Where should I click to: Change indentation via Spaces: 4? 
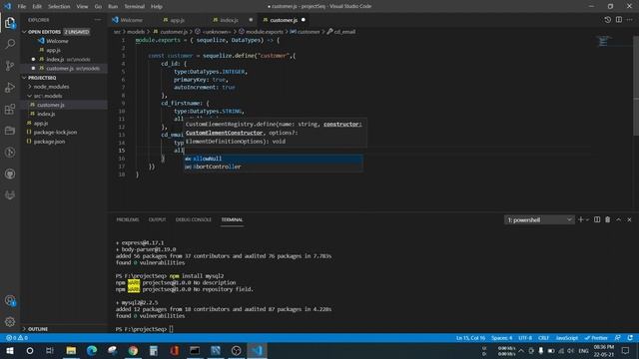501,338
